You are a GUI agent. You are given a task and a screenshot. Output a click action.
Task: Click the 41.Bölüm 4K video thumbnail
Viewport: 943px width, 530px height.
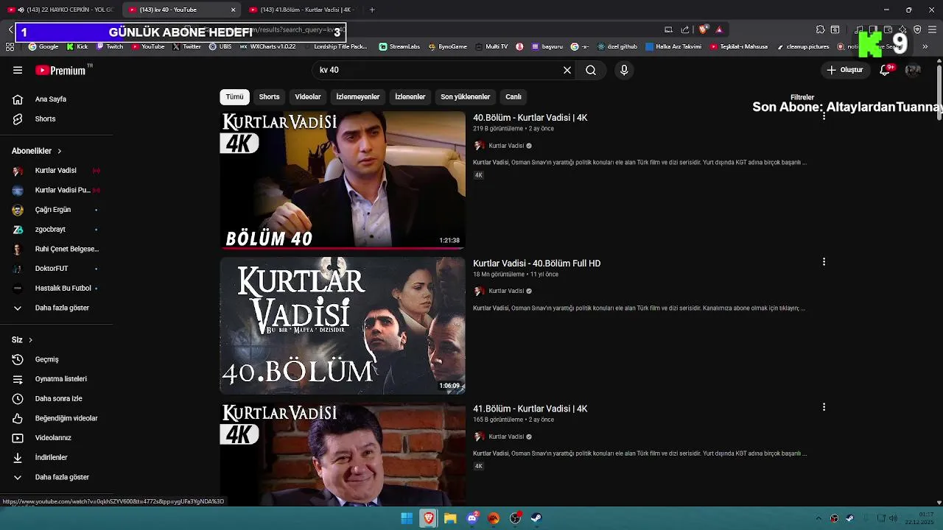pyautogui.click(x=343, y=454)
